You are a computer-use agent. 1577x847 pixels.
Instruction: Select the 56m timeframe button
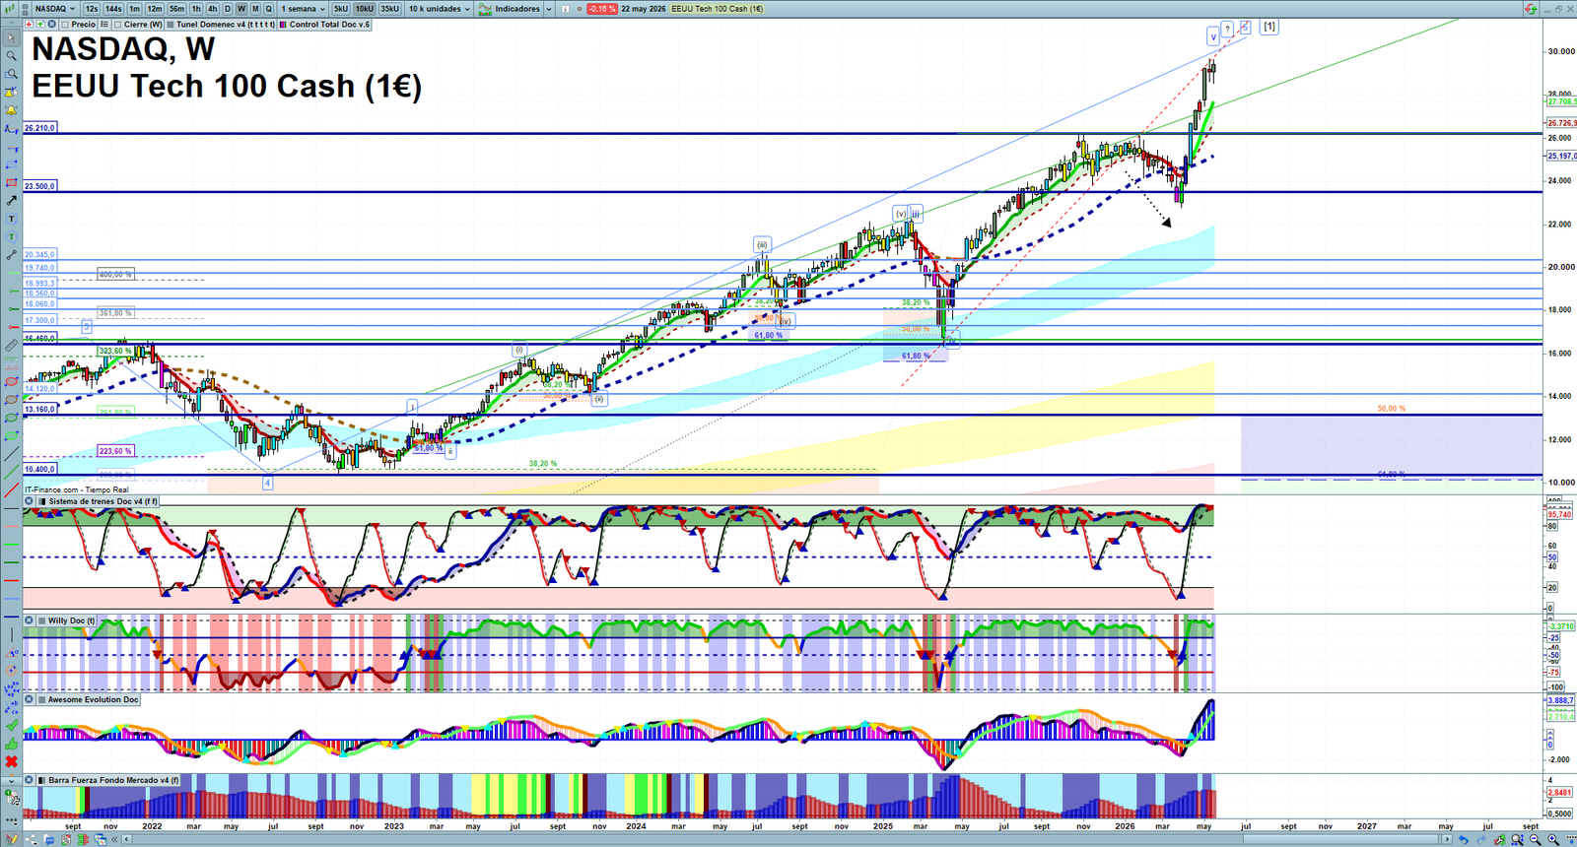[x=176, y=9]
